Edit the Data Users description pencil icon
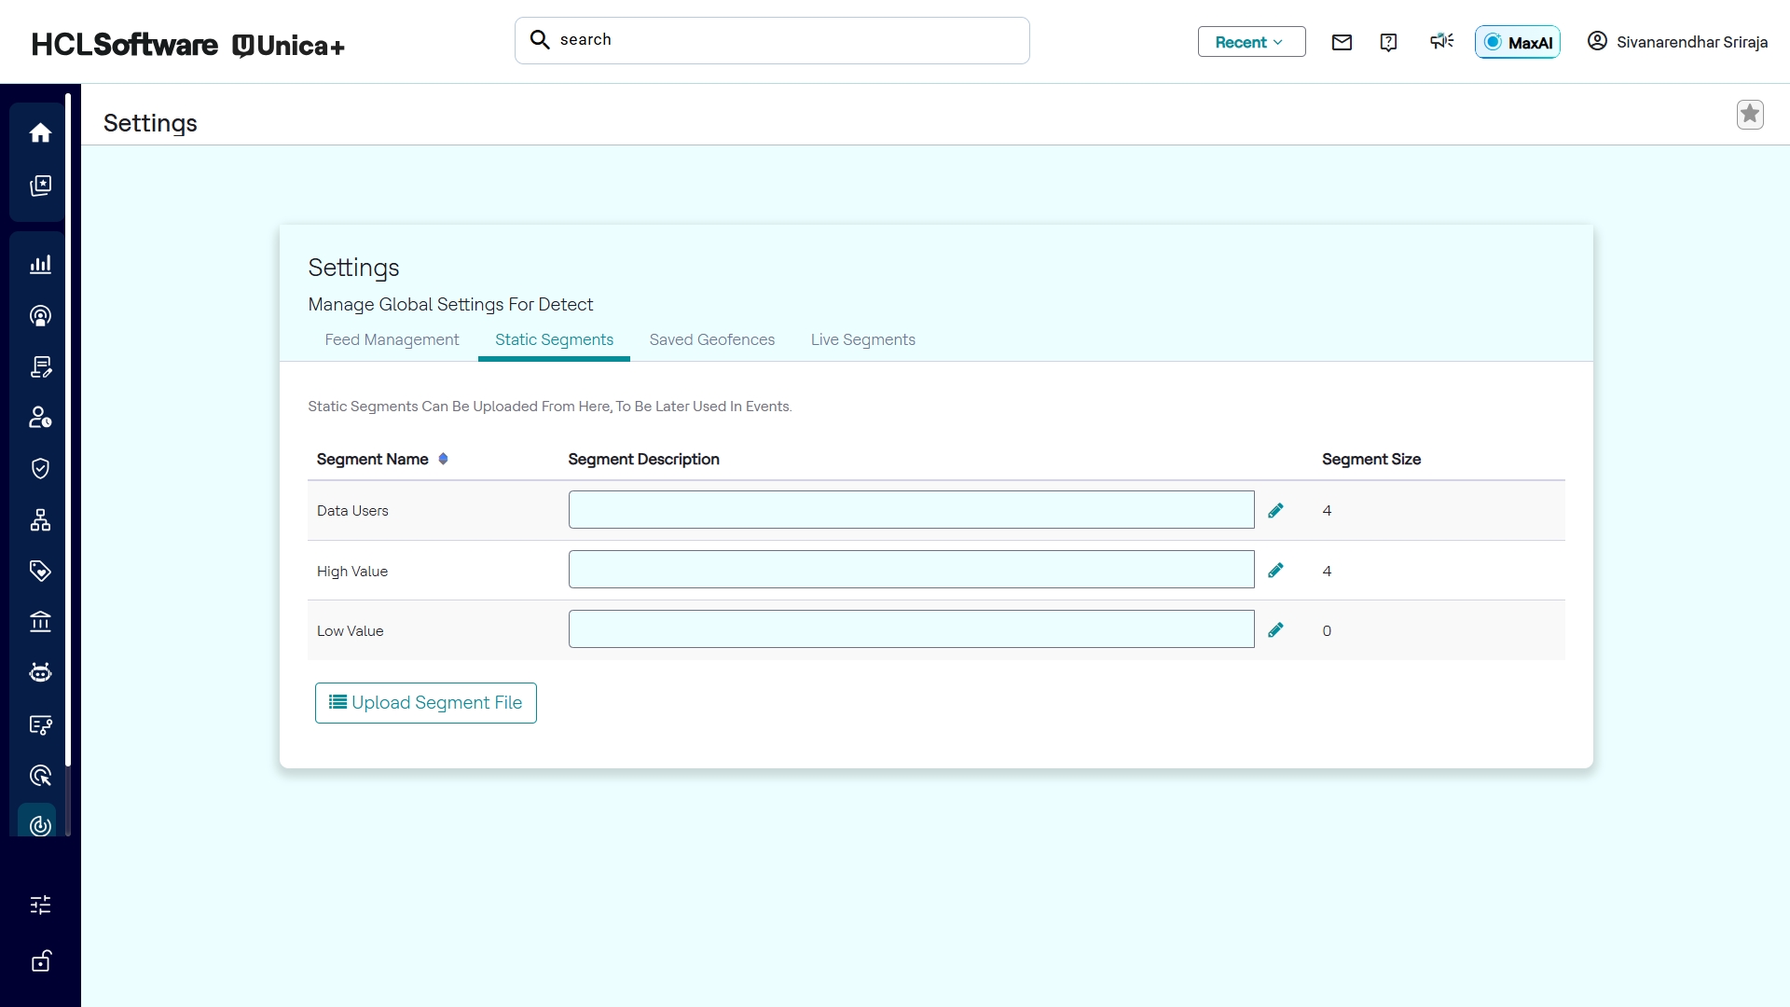This screenshot has width=1790, height=1007. pyautogui.click(x=1275, y=510)
